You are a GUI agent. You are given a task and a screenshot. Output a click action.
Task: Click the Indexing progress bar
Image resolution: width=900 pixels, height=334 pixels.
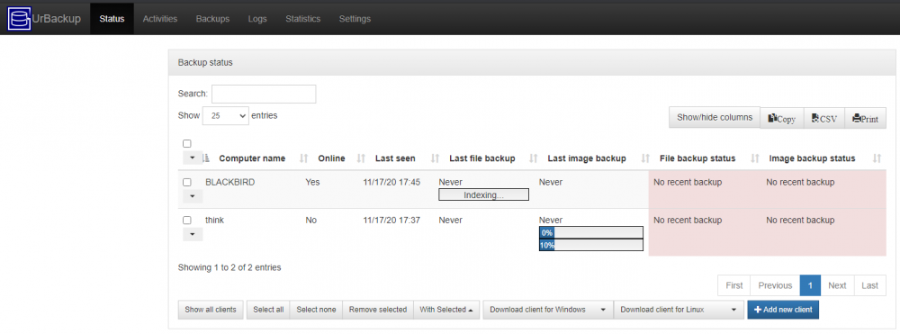(x=483, y=195)
